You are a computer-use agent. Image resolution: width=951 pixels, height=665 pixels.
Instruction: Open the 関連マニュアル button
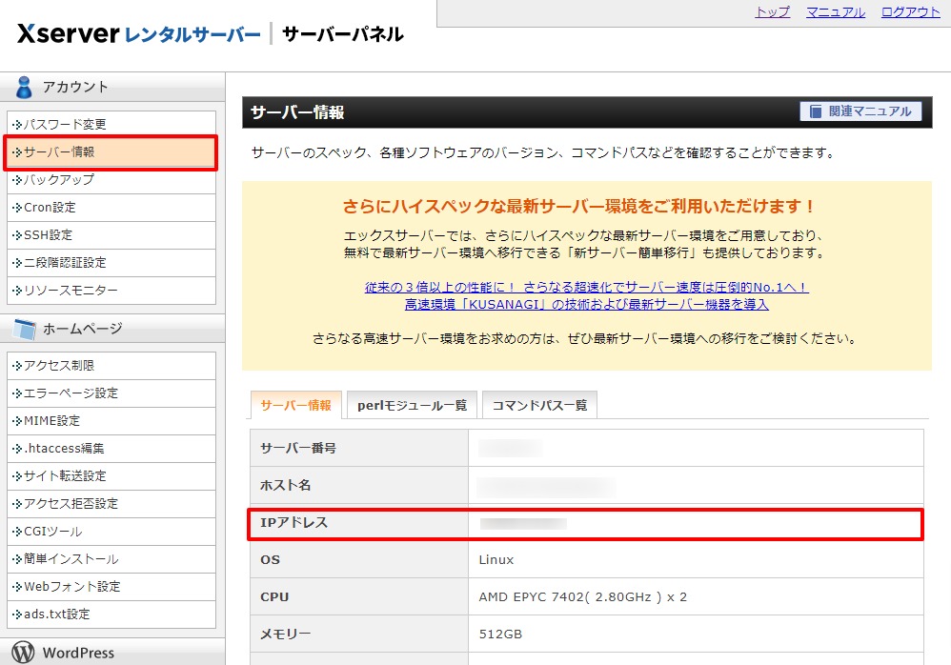860,111
